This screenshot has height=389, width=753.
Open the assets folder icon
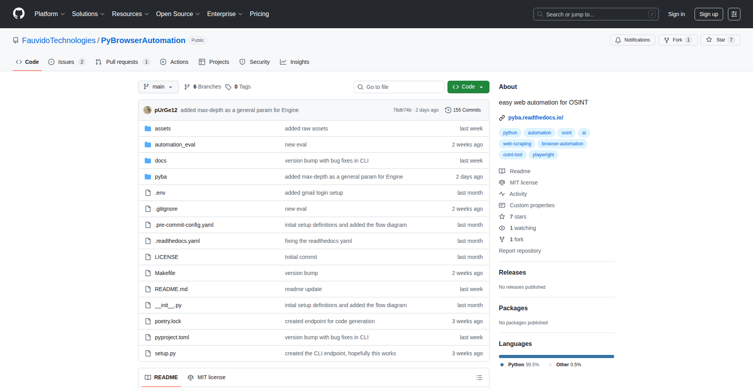tap(148, 128)
